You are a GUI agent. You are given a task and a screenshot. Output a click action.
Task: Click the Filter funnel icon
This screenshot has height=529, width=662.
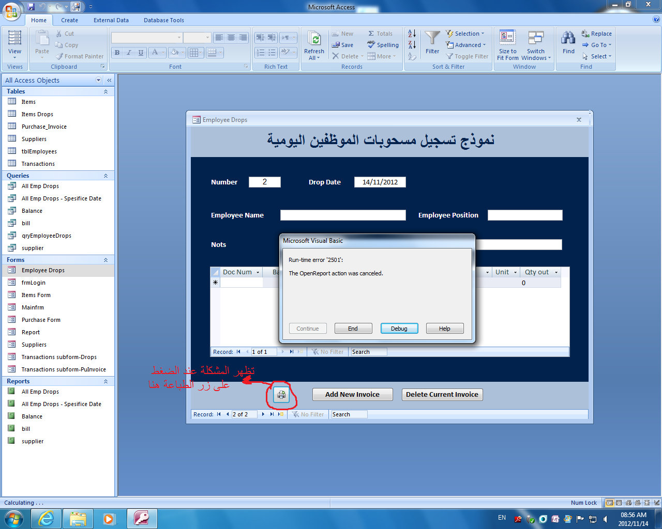click(x=432, y=42)
